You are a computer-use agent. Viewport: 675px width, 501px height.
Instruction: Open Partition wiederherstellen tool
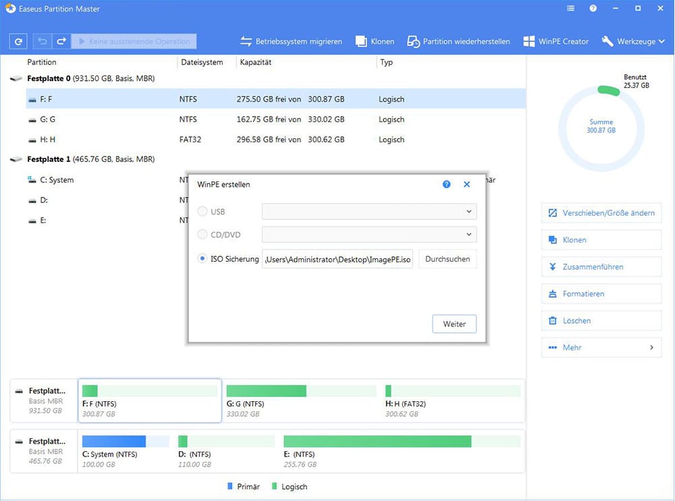(458, 41)
